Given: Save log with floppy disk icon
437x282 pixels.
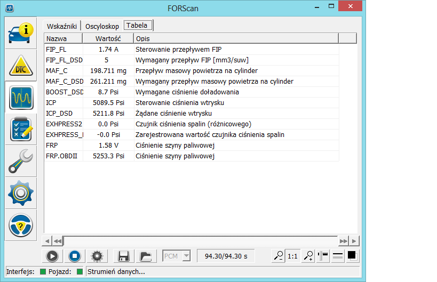Looking at the screenshot, I should [x=124, y=256].
